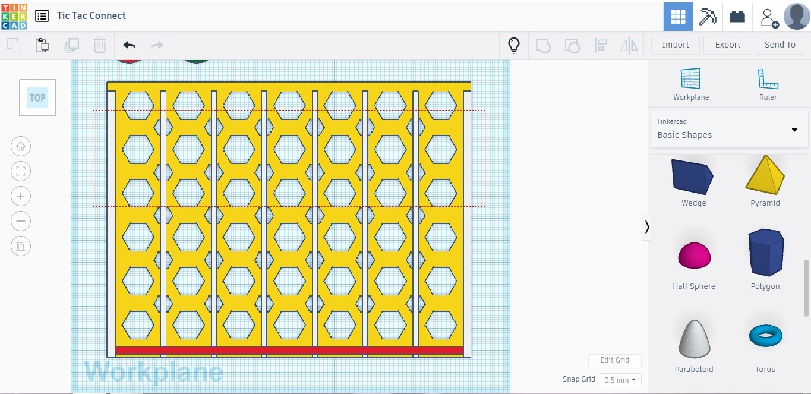811x394 pixels.
Task: Toggle show all lightbulb icon
Action: pyautogui.click(x=514, y=45)
